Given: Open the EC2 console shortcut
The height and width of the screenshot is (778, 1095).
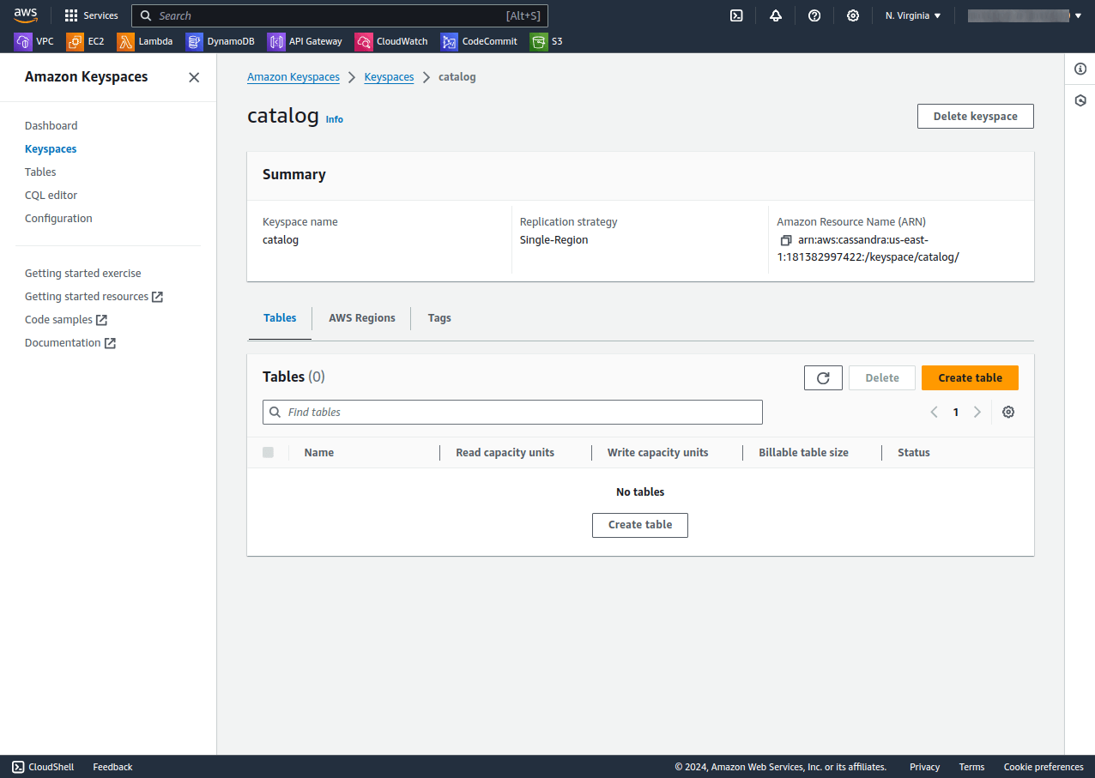Looking at the screenshot, I should (85, 41).
